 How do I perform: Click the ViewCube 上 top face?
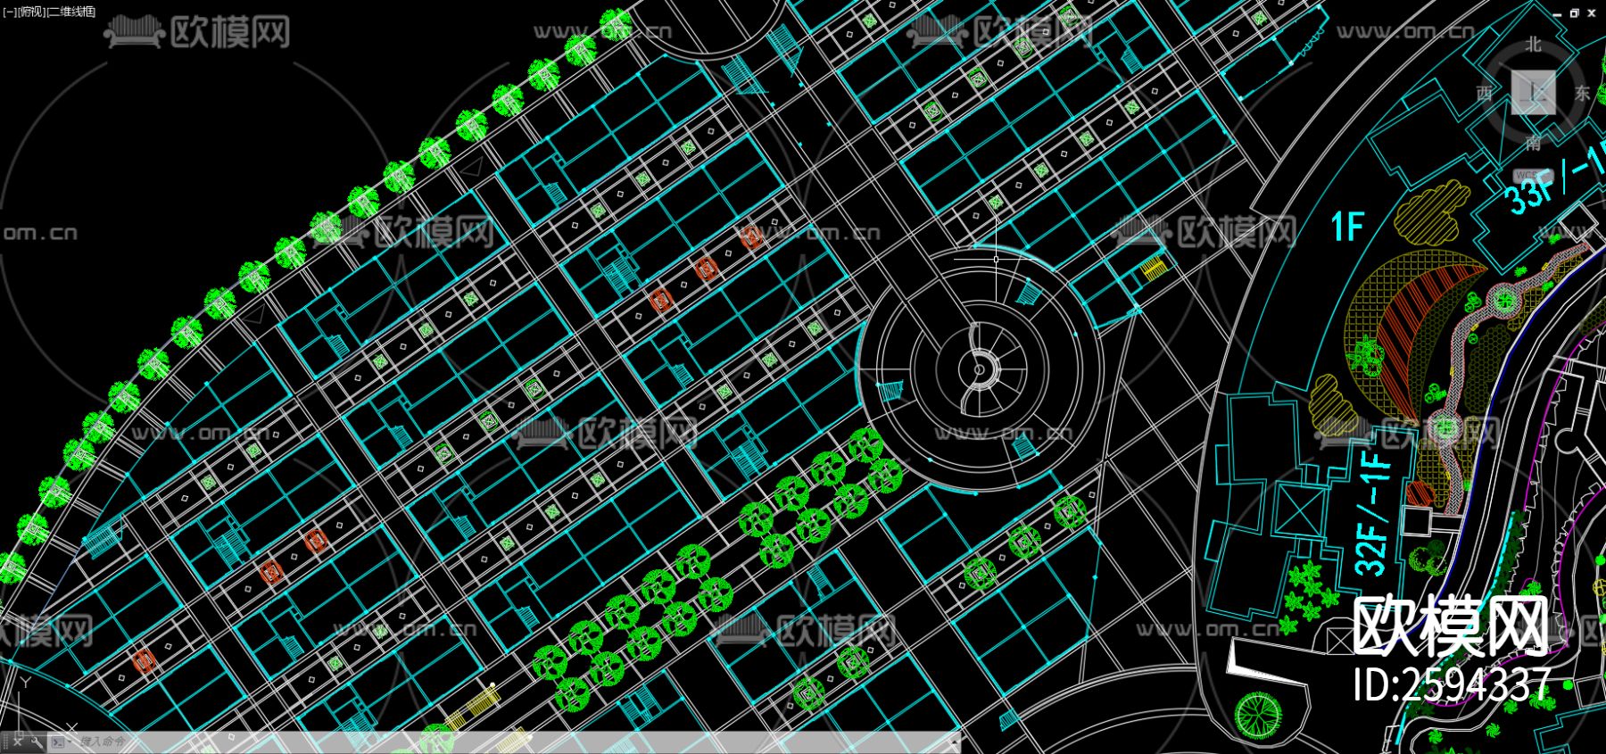[x=1533, y=93]
